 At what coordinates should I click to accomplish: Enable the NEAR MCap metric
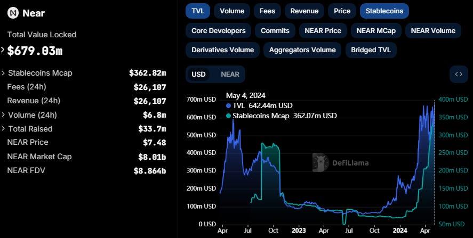tap(376, 31)
